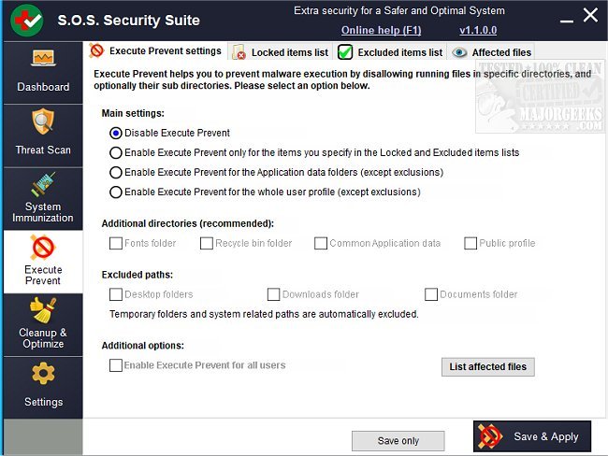Click the List affected files button

(487, 366)
